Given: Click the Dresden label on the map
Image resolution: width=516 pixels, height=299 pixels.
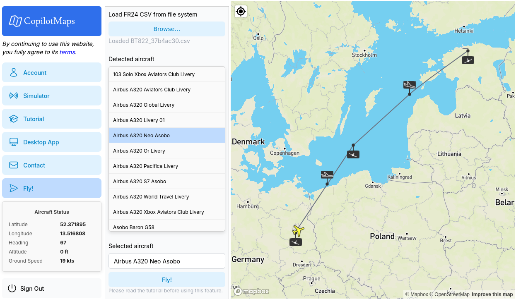Looking at the screenshot, I should (301, 265).
